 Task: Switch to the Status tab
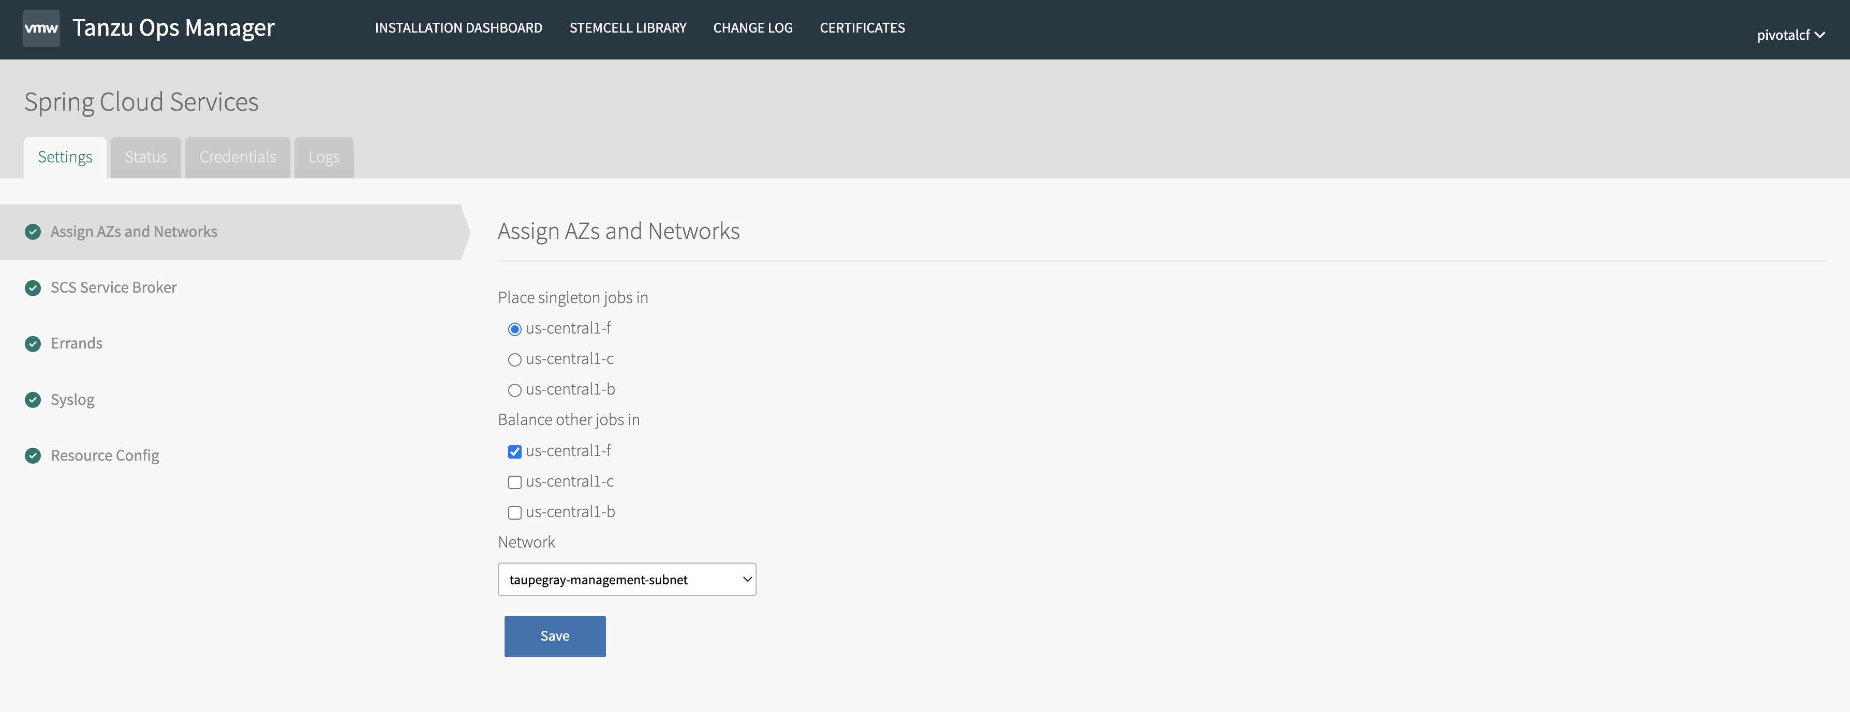click(x=146, y=157)
